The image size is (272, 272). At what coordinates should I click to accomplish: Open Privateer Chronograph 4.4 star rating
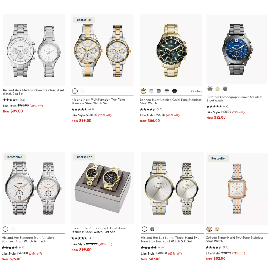click(218, 106)
